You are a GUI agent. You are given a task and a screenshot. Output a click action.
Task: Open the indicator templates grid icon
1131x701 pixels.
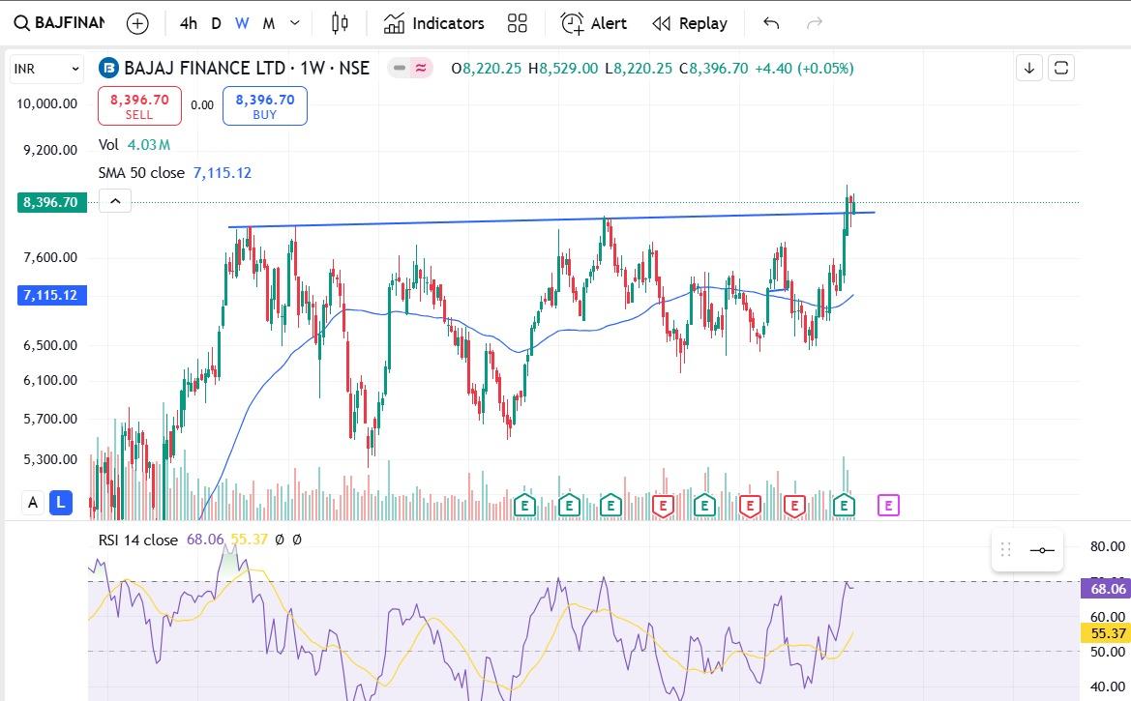[x=518, y=23]
